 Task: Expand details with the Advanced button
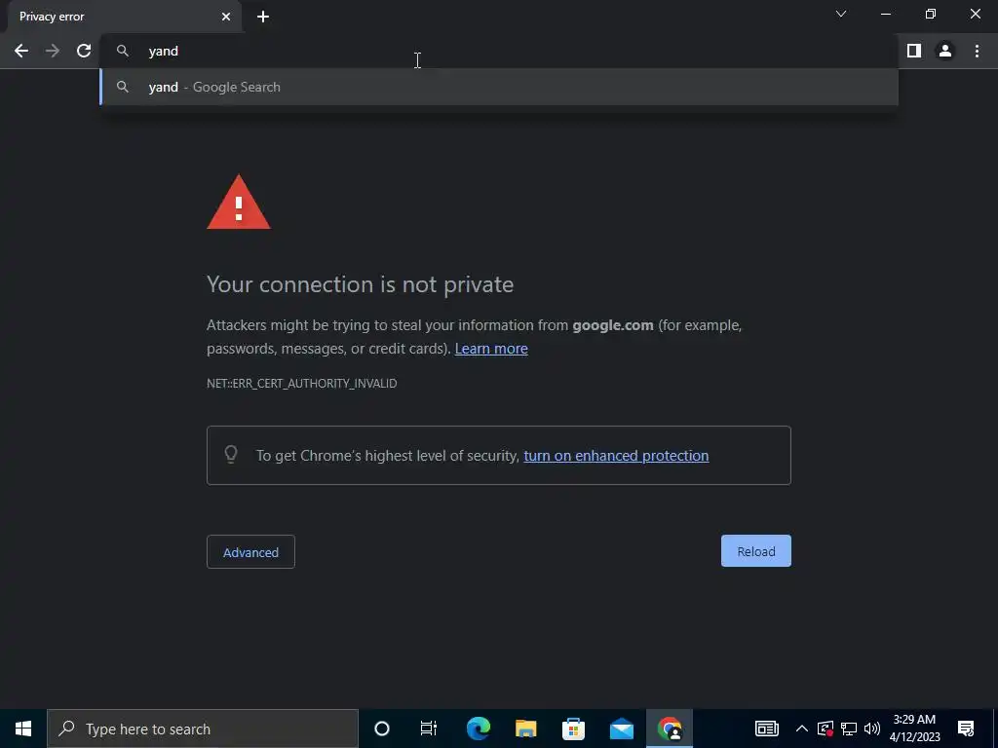[x=250, y=552]
